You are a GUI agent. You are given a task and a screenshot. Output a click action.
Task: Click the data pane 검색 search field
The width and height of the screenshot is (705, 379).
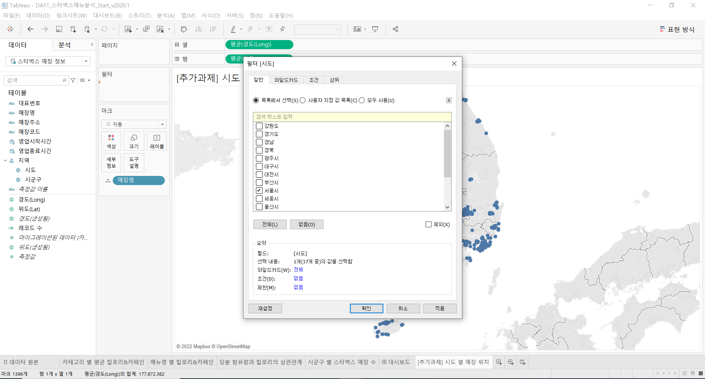(36, 80)
